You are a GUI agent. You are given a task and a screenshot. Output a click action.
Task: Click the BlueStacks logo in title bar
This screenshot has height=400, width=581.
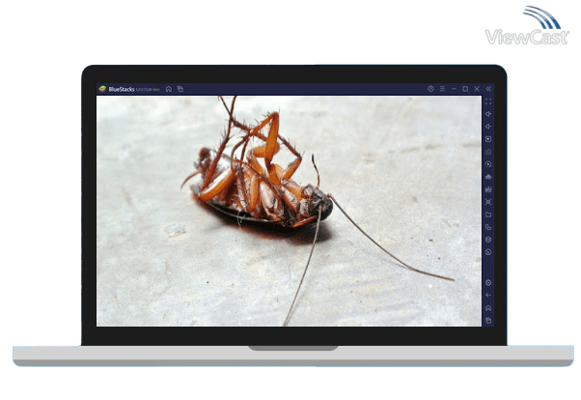(102, 89)
